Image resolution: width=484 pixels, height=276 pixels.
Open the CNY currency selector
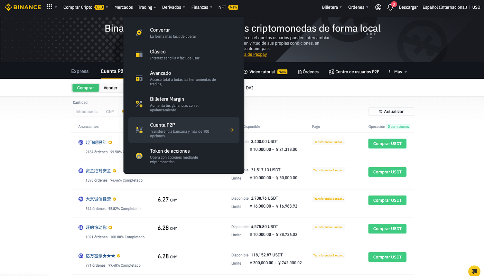[110, 112]
